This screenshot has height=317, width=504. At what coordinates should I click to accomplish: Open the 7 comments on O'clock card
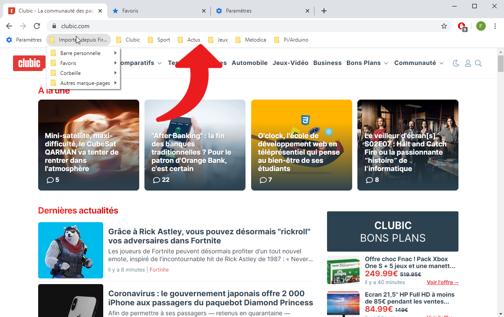[x=266, y=180]
